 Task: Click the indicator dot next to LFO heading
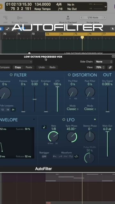95,119
